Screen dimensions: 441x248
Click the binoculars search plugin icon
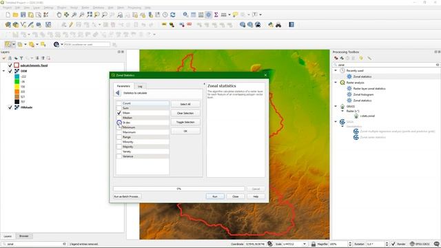278,25
